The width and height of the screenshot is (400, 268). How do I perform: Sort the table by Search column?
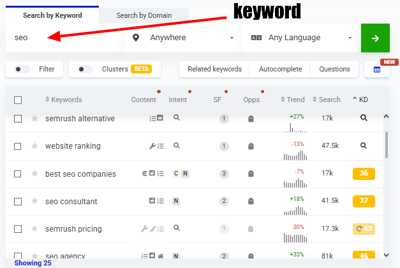pos(327,100)
